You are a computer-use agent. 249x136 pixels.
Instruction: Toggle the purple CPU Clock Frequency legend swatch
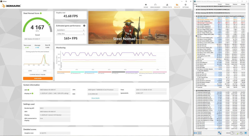[x=132, y=72]
